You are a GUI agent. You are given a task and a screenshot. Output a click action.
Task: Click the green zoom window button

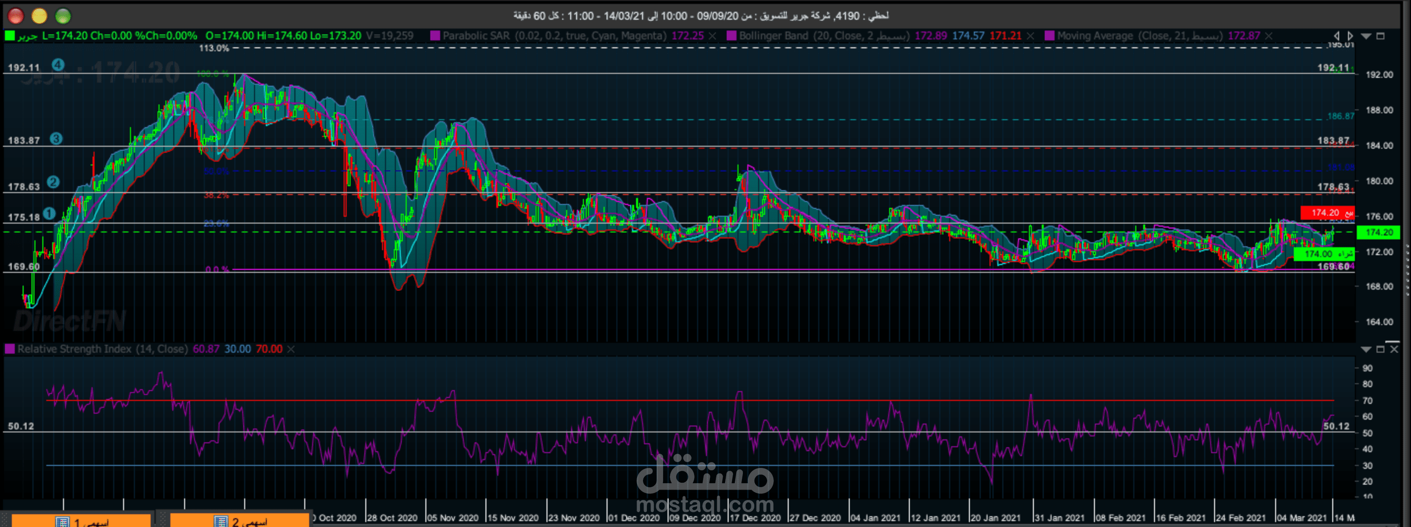[63, 16]
